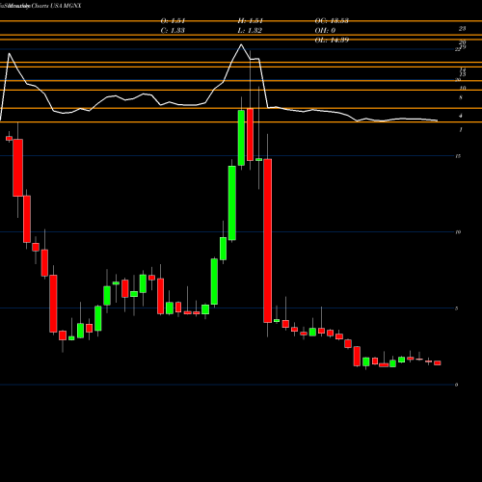The image size is (482, 482).
Task: Select the high value 'H: 1.51'
Action: point(251,21)
